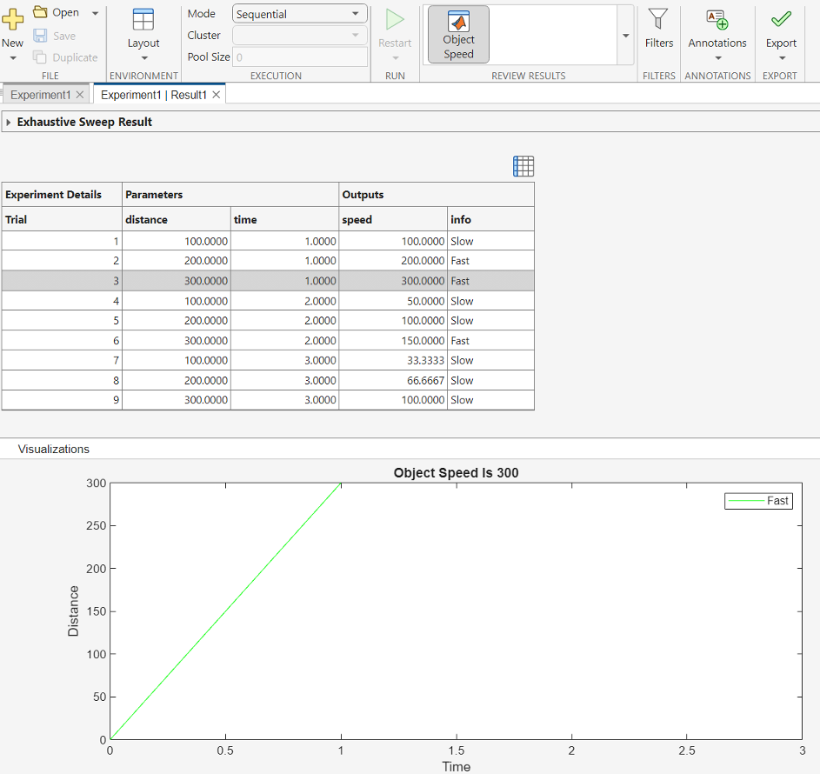Viewport: 820px width, 774px height.
Task: Close the Experiment1 tab
Action: click(x=80, y=95)
